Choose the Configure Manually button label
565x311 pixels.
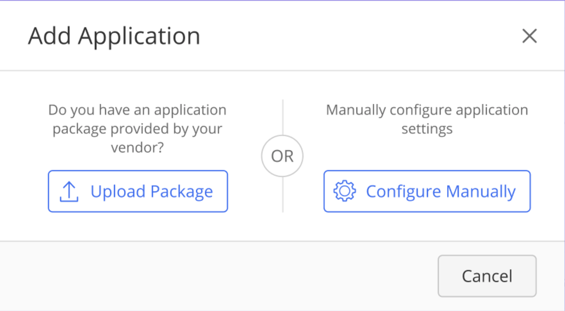click(441, 191)
